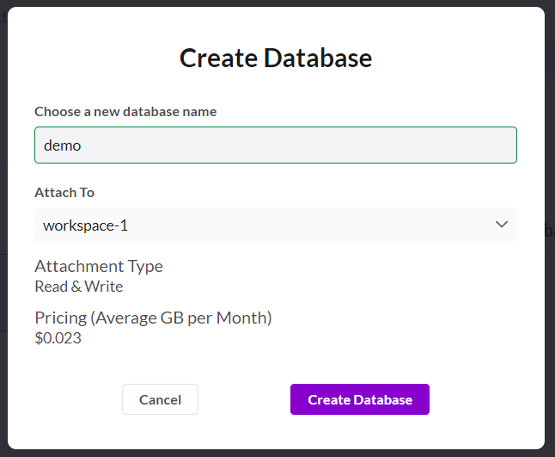Viewport: 555px width, 457px height.
Task: Click the 'Read & Write' attachment value
Action: tap(79, 287)
